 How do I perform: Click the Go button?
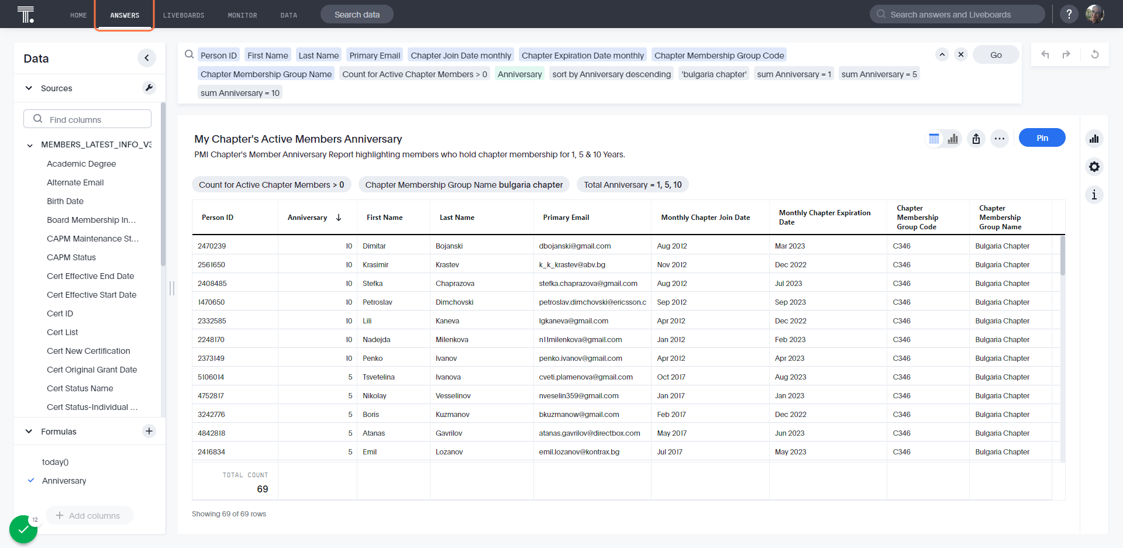click(996, 54)
